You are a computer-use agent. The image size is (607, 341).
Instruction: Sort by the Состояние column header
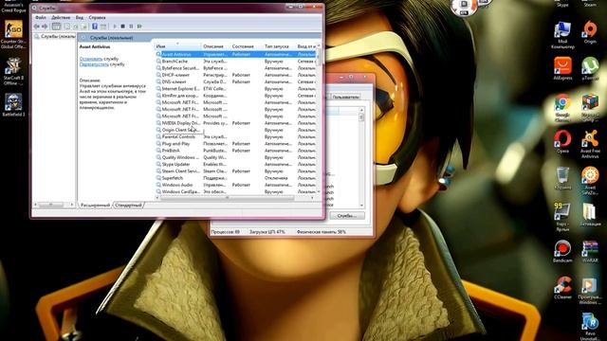click(x=246, y=46)
